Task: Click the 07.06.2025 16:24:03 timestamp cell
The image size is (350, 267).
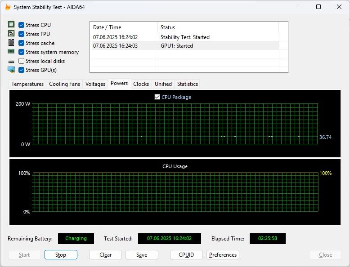Action: (115, 46)
